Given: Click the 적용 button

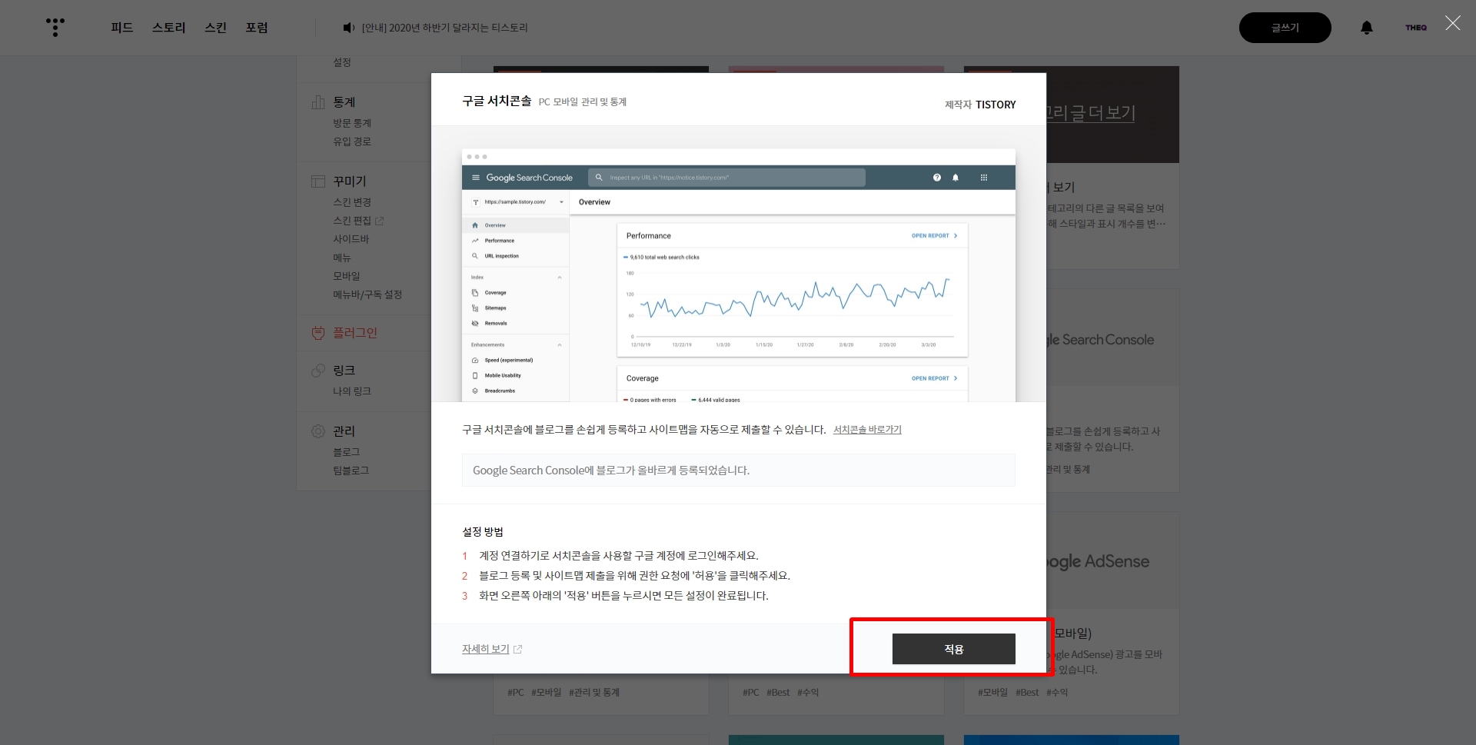Looking at the screenshot, I should [x=953, y=649].
